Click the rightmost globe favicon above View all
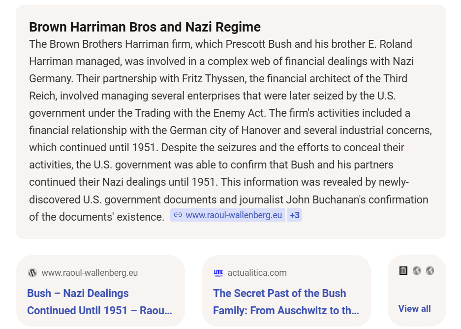Viewport: 461px width, 329px height. [430, 270]
